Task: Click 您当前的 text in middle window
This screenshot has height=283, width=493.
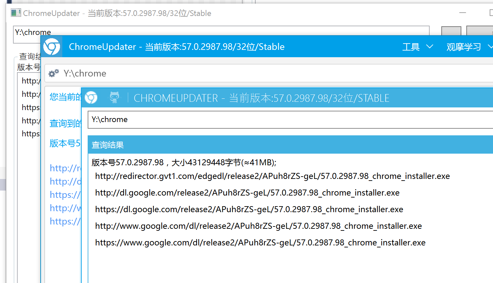Action: pos(65,97)
